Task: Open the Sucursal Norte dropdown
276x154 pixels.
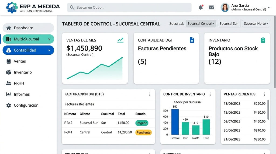Action: 256,23
